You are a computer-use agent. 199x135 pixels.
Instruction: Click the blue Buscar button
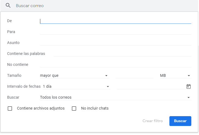coord(180,121)
